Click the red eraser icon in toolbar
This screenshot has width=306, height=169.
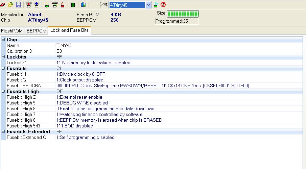3,5
